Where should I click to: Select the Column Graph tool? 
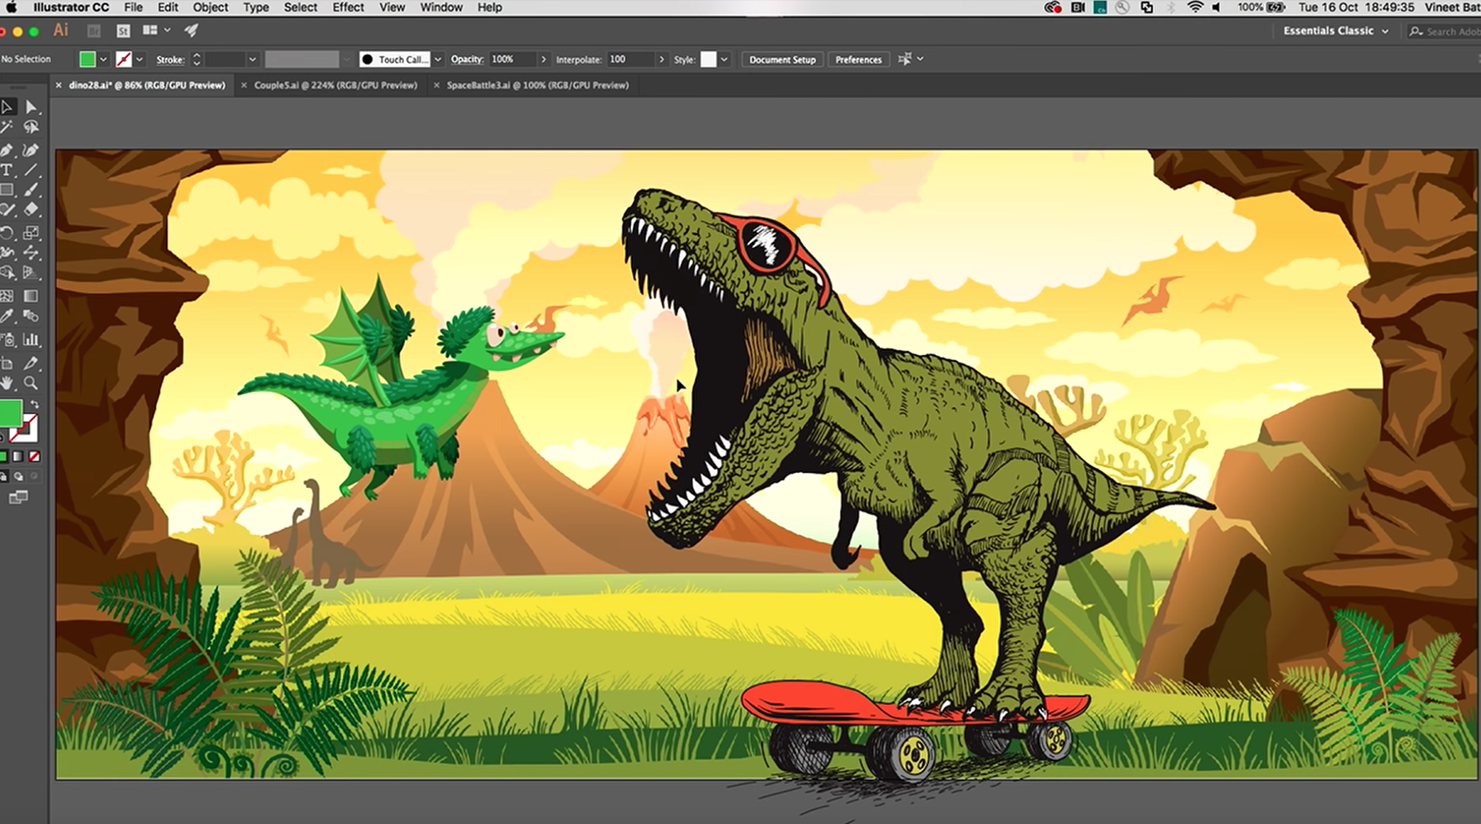click(32, 339)
